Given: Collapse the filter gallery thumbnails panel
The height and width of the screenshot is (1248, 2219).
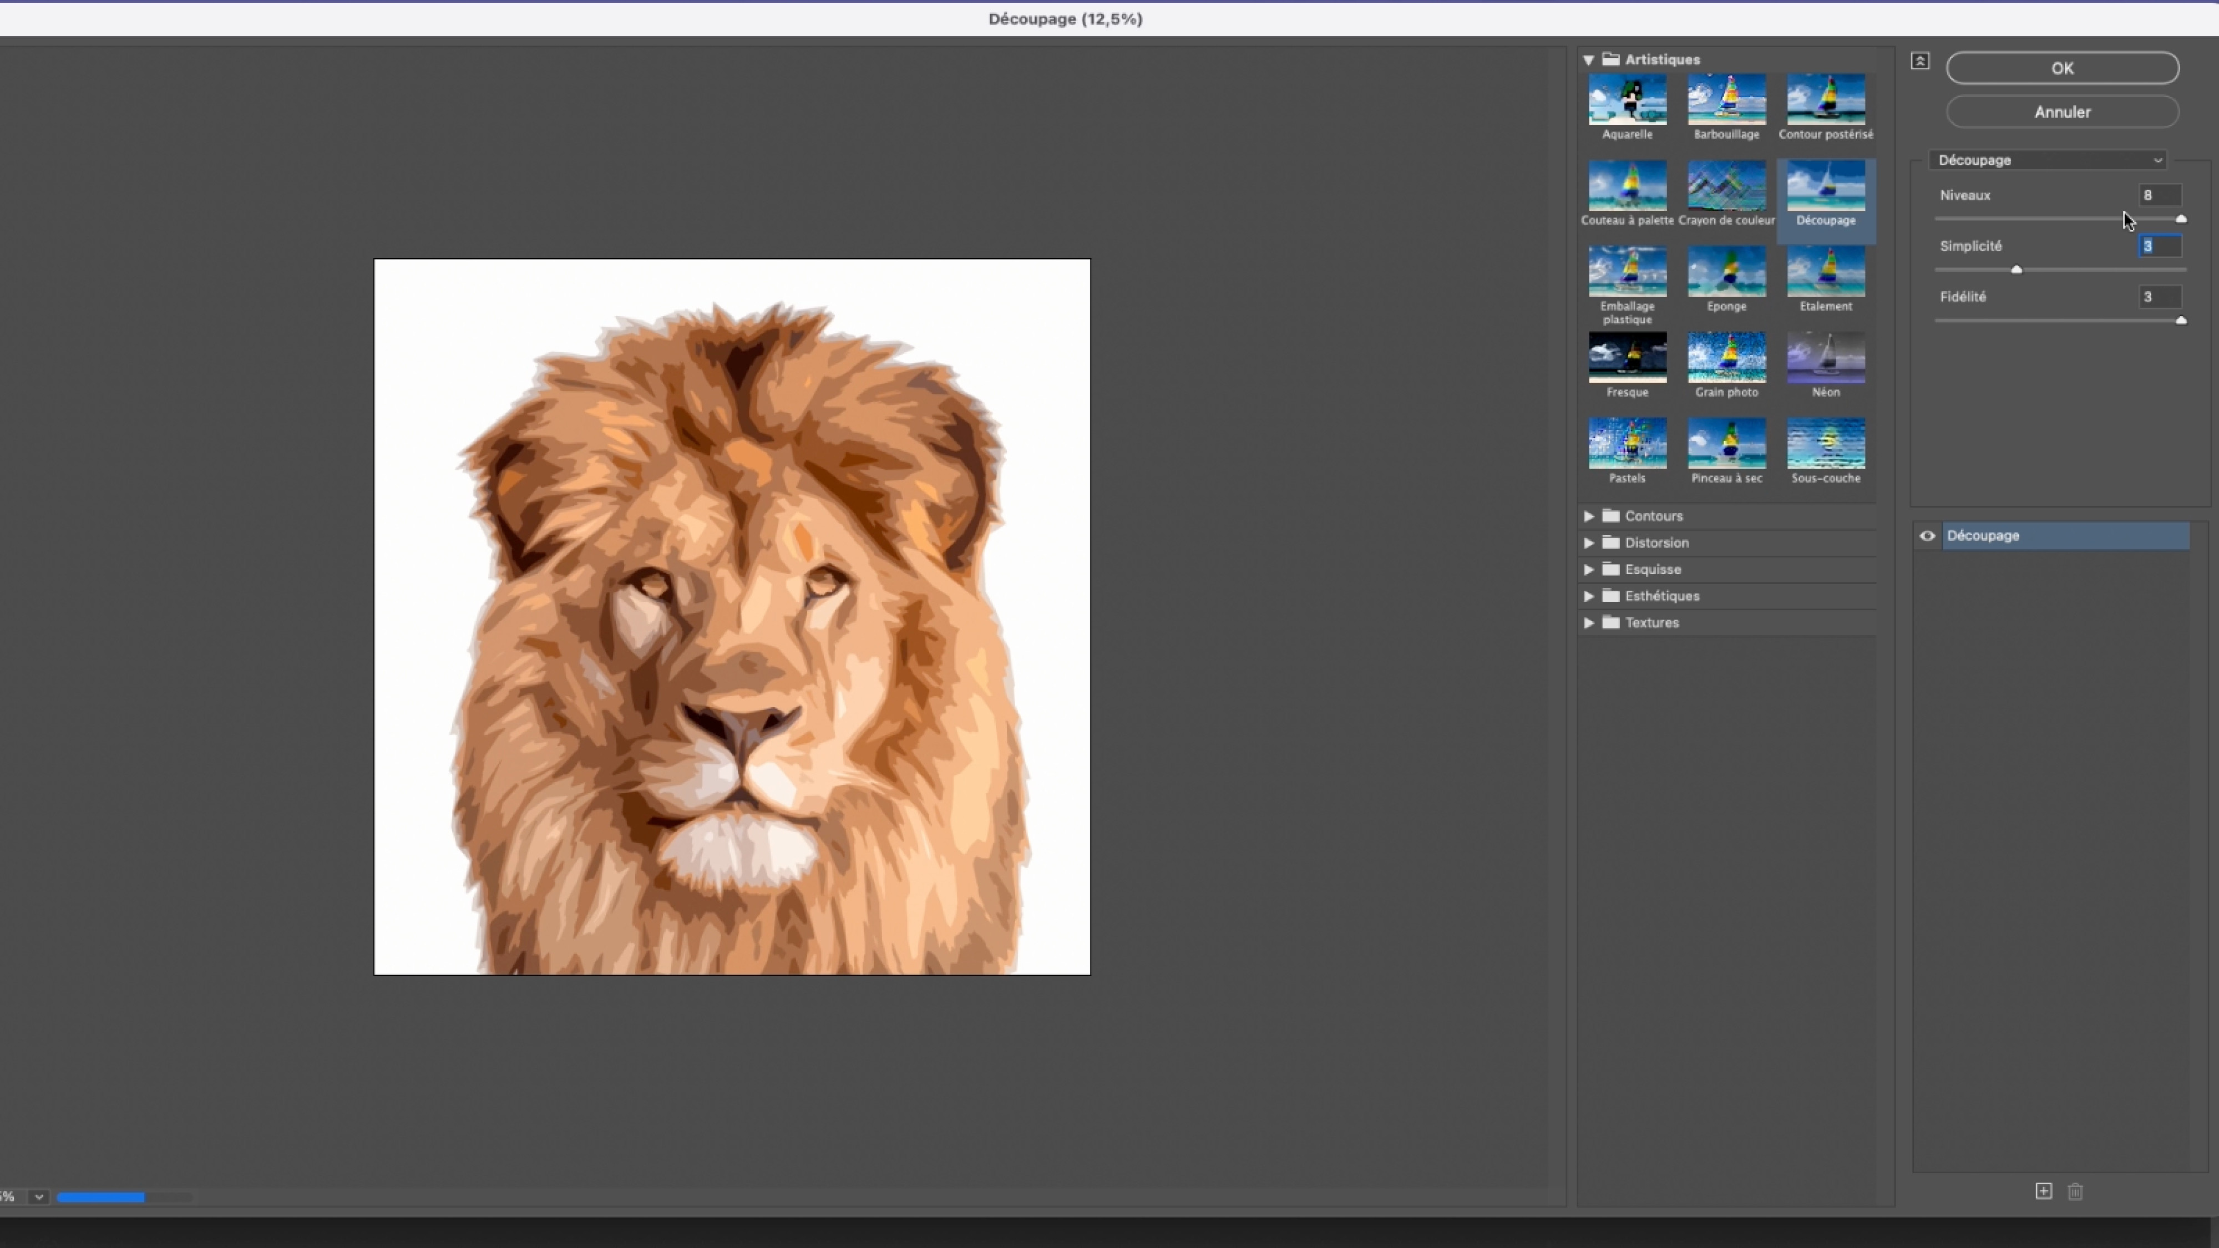Looking at the screenshot, I should click(x=1920, y=61).
